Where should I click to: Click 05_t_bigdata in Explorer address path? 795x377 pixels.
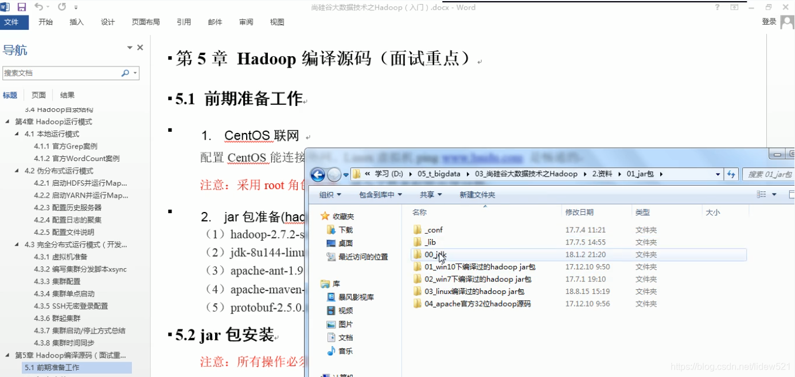coord(438,174)
